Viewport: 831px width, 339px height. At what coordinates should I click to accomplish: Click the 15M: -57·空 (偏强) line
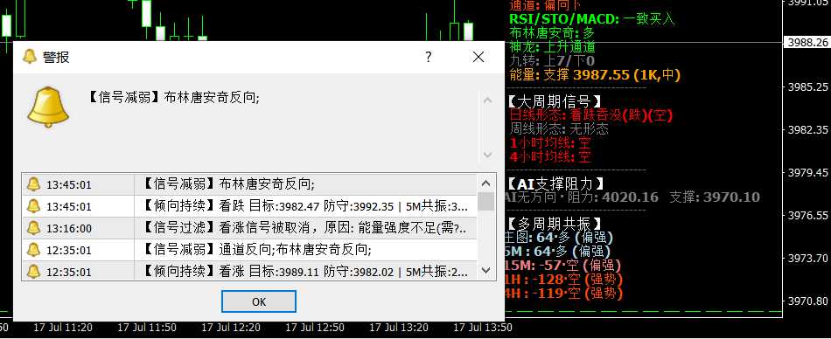click(562, 266)
